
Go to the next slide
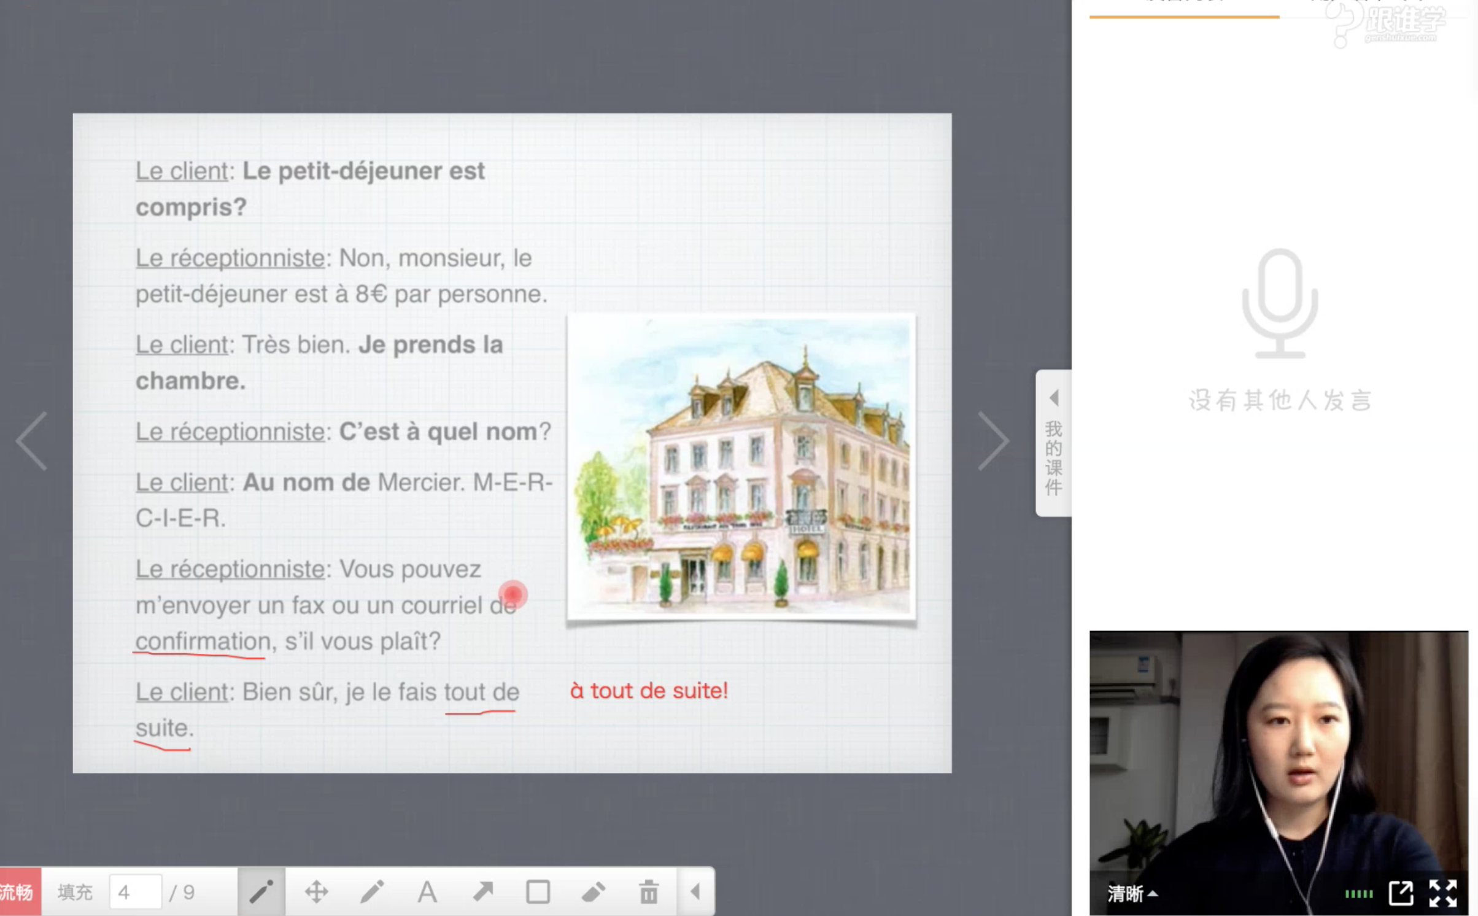click(992, 441)
